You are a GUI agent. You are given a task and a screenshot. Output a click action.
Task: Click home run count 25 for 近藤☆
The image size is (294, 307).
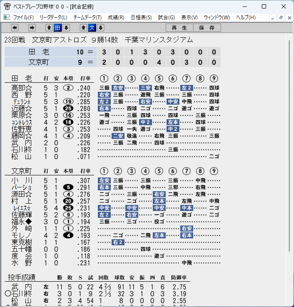point(68,108)
